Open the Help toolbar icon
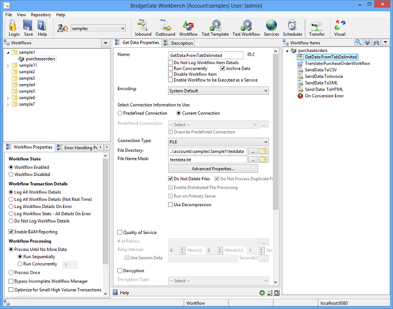393x309 pixels. (x=42, y=25)
